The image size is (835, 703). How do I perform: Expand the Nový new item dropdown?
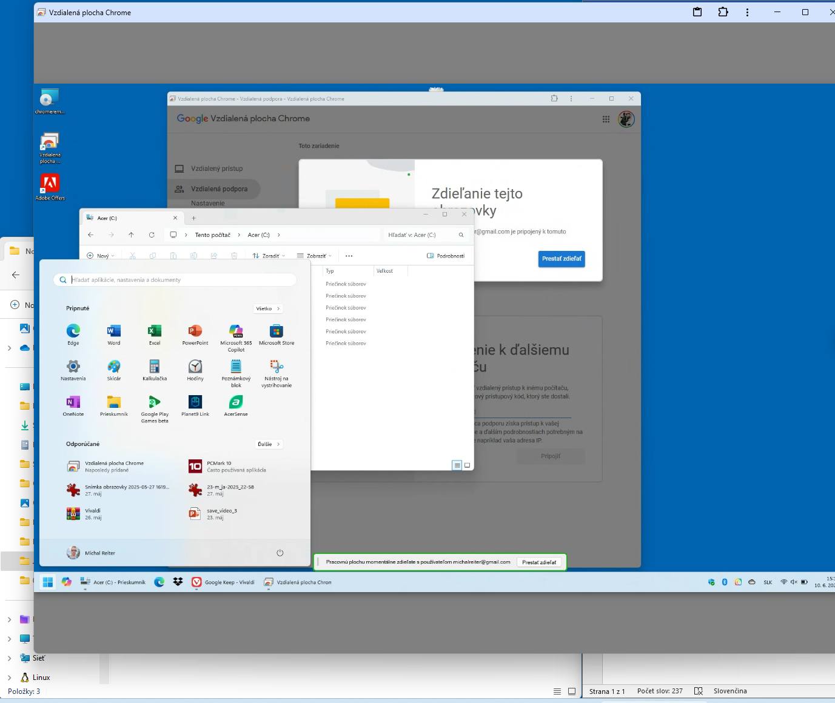coord(101,256)
